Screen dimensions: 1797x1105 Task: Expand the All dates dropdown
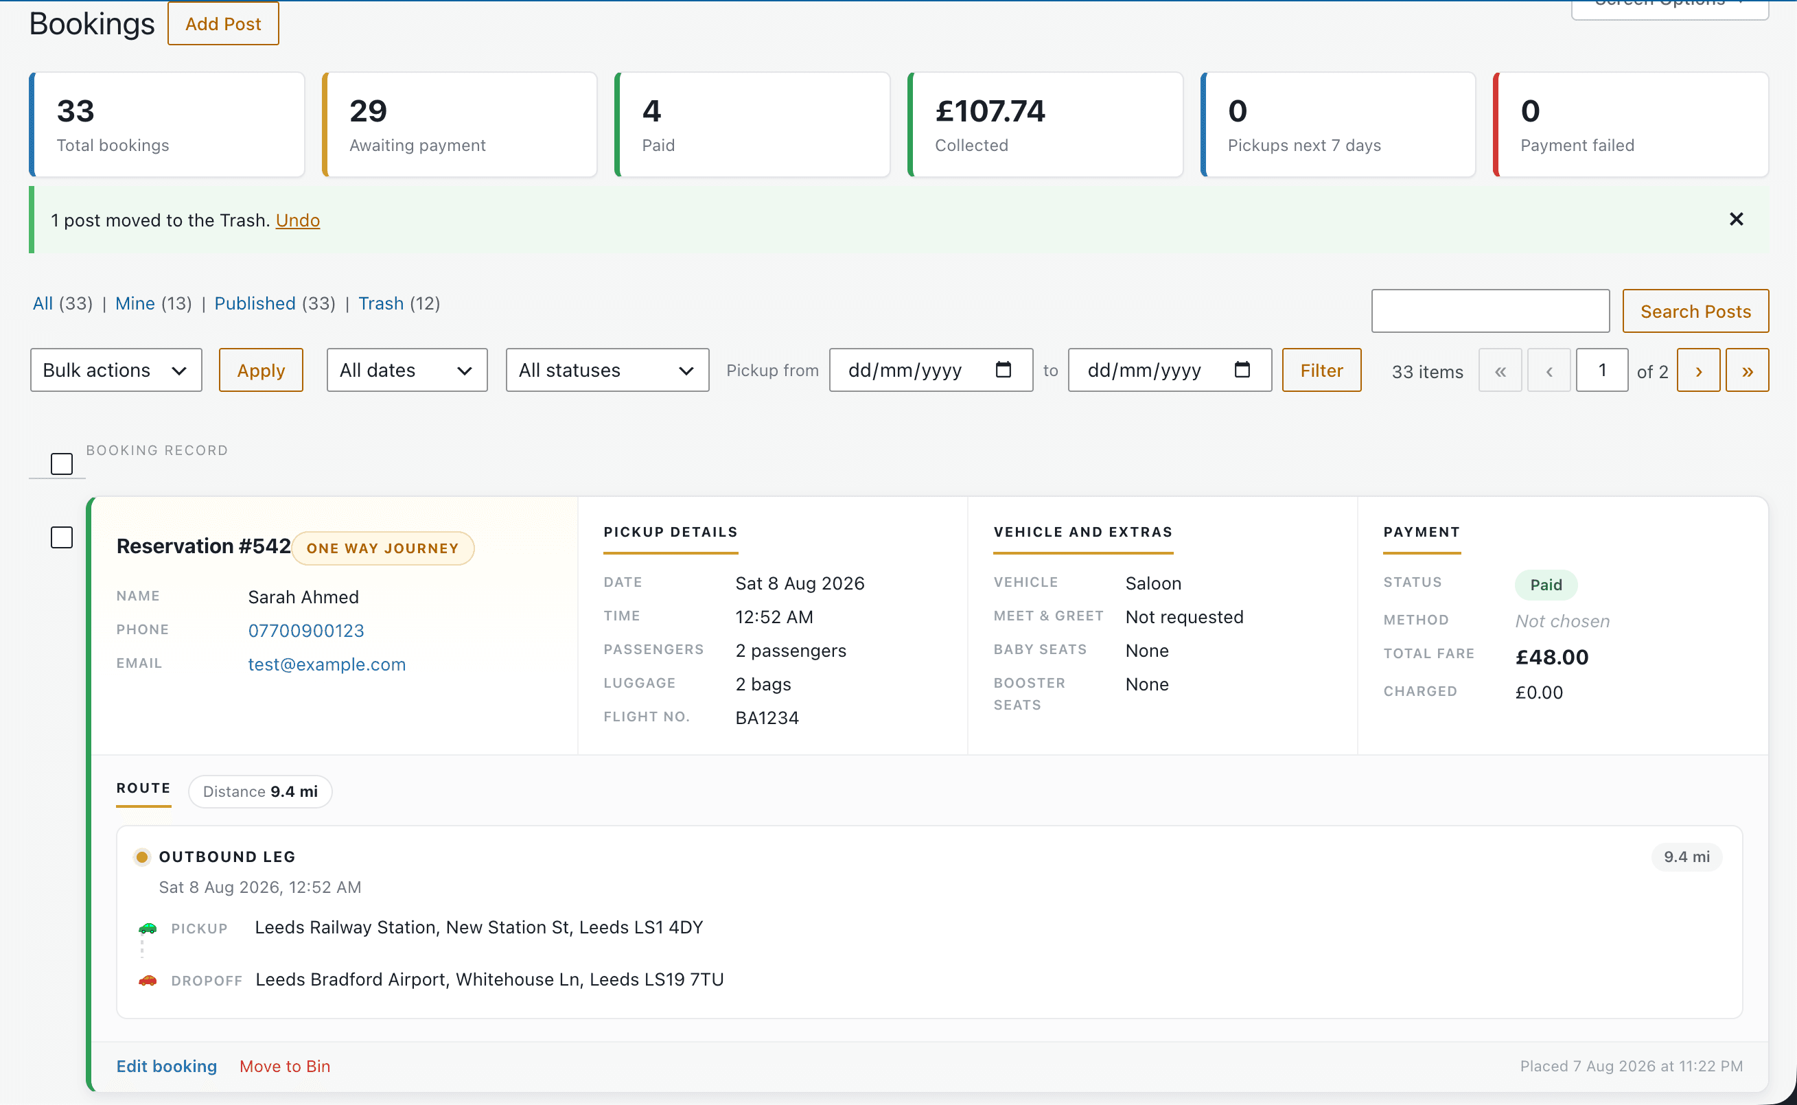pos(407,370)
